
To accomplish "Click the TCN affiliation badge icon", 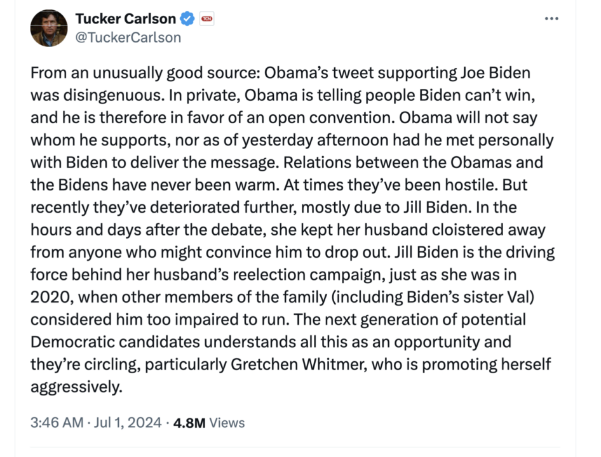I will [x=206, y=19].
